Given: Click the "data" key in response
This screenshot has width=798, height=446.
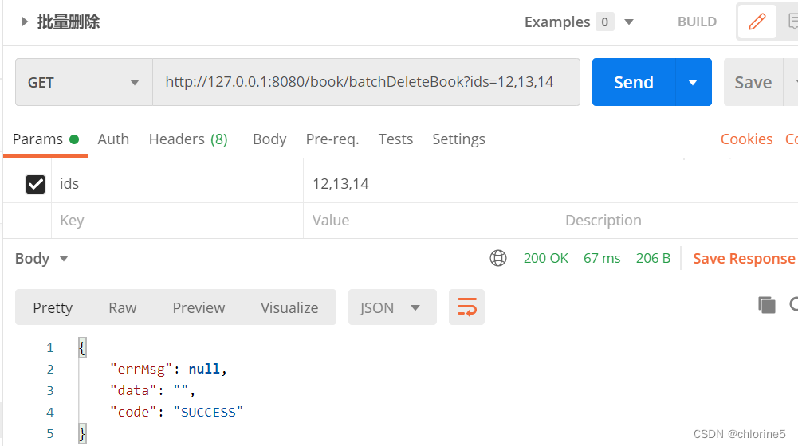Looking at the screenshot, I should 133,390.
